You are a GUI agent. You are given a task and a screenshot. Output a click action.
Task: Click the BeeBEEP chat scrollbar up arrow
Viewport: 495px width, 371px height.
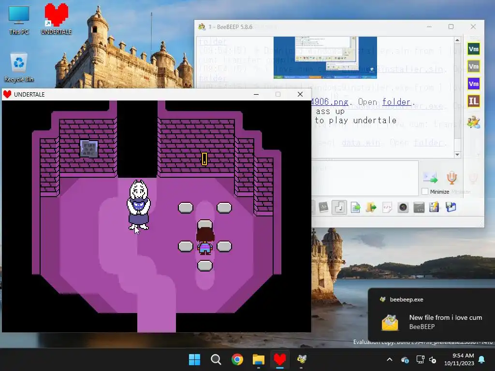coord(457,41)
